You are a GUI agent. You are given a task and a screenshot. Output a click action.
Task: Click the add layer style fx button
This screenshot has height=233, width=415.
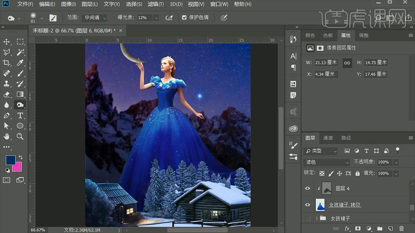[347, 228]
